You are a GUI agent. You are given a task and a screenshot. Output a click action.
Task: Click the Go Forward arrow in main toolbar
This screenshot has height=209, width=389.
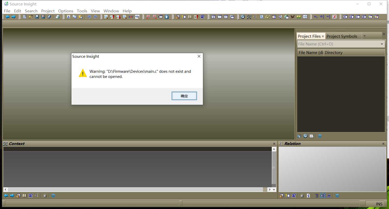(13, 17)
